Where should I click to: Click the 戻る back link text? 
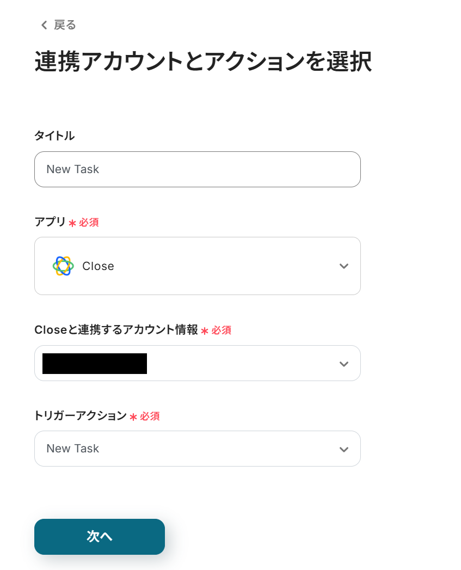tap(65, 25)
